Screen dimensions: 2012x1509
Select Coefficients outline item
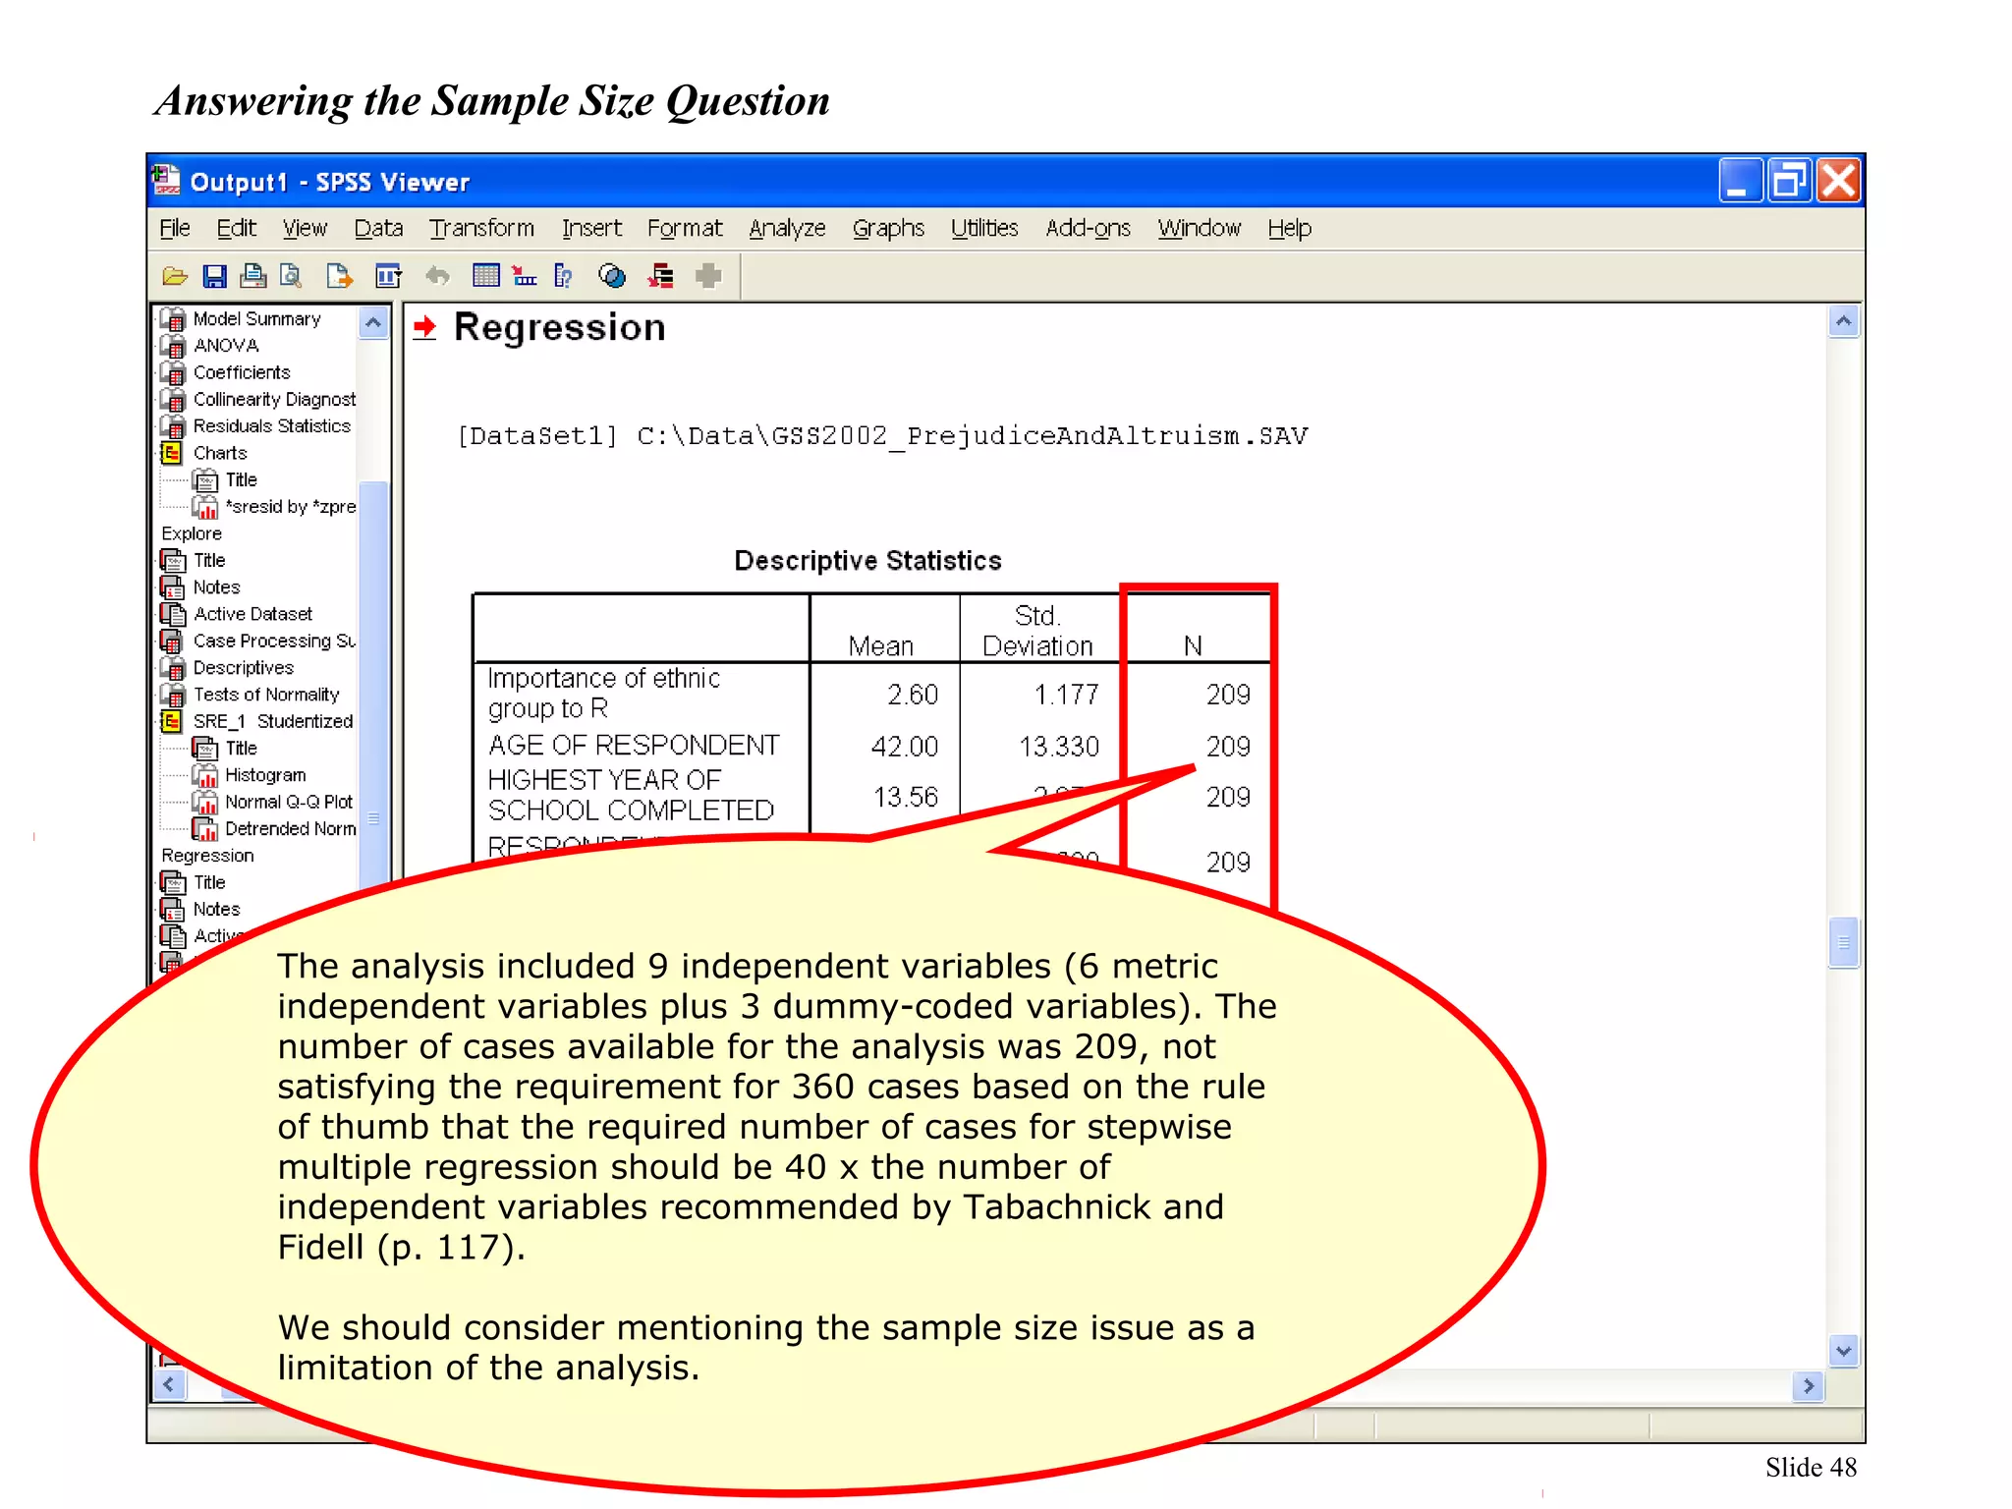click(x=242, y=372)
